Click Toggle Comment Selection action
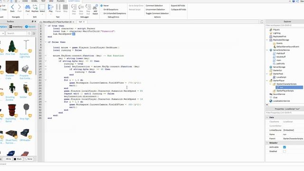Screen dimensions: 304x171 click(x=157, y=13)
